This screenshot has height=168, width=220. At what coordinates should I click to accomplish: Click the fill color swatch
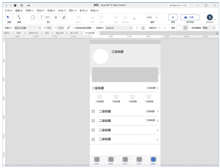click(179, 28)
